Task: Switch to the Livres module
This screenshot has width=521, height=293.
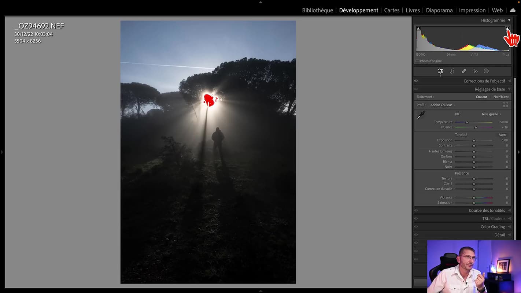Action: tap(413, 10)
